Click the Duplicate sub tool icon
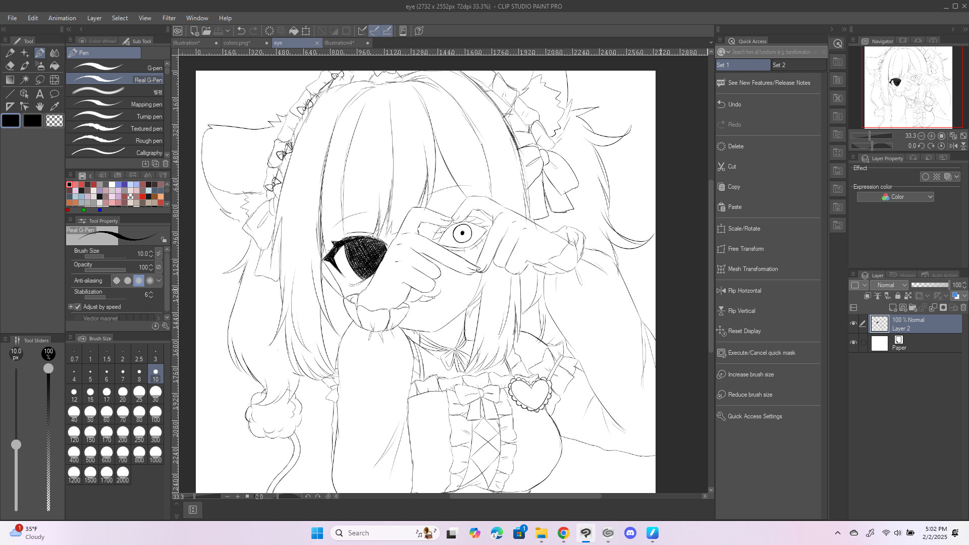Viewport: 969px width, 545px height. tap(155, 163)
